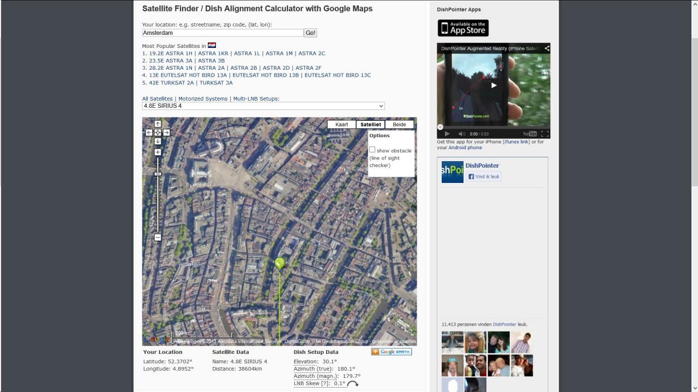Pan the map left arrow
698x392 pixels.
click(x=149, y=132)
